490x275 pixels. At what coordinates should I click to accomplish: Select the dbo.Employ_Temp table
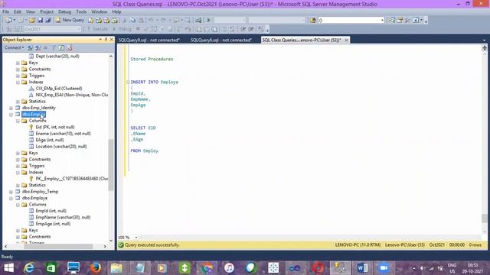[x=40, y=192]
